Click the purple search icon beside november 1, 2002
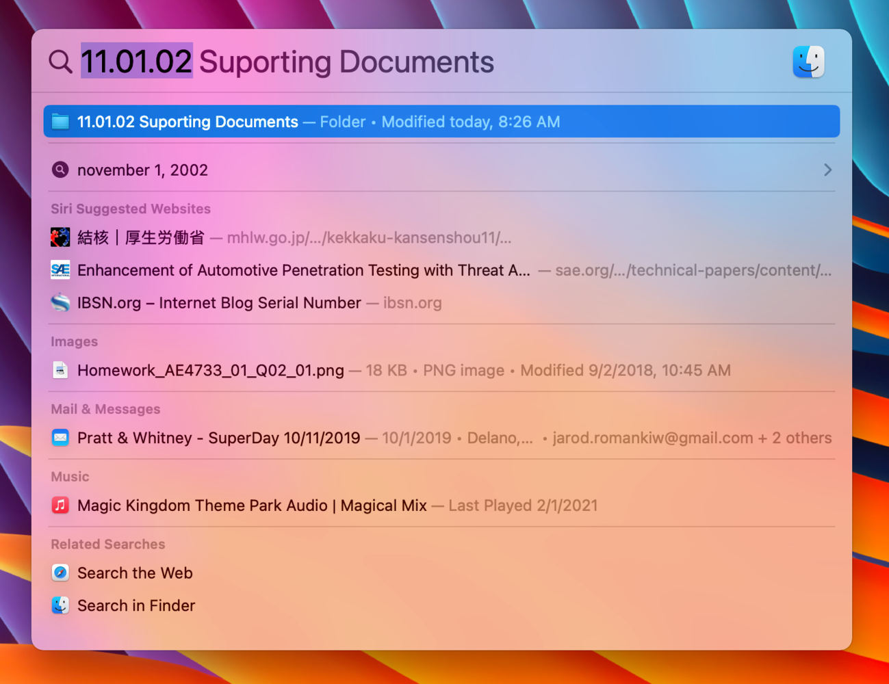The width and height of the screenshot is (889, 684). 60,170
